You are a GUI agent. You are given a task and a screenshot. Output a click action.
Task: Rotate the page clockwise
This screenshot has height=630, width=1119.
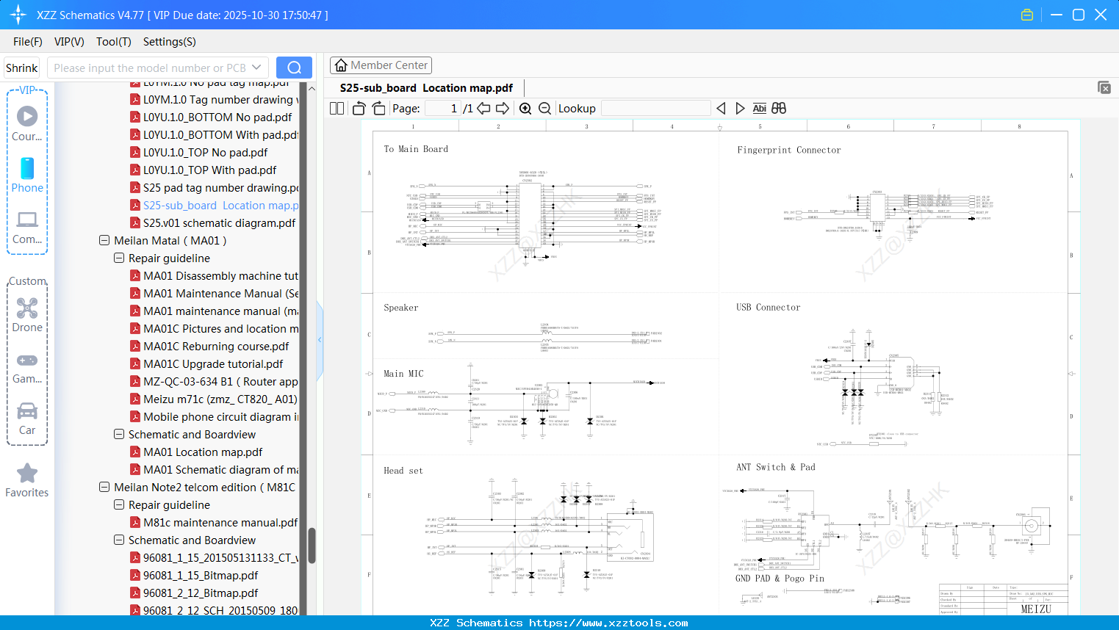pos(378,109)
